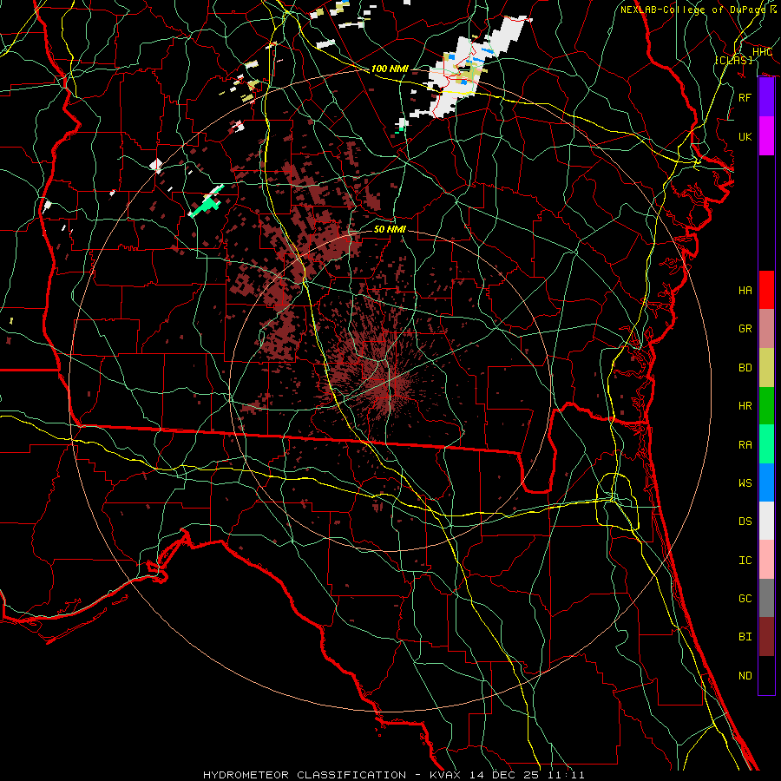Click the UK magenta legend swatch

pyautogui.click(x=766, y=136)
